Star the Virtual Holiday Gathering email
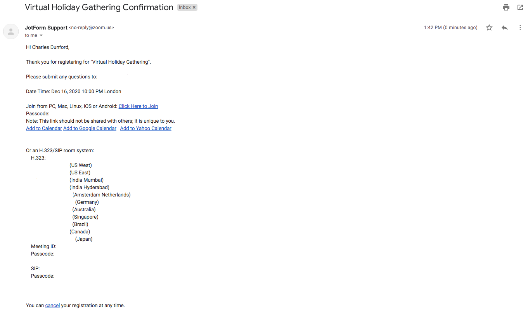528x313 pixels. 489,28
